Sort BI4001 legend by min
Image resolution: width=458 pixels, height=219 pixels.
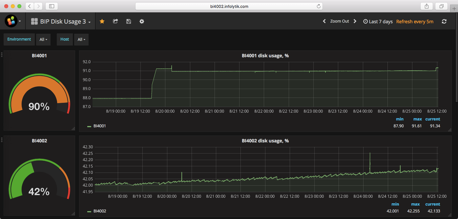pyautogui.click(x=400, y=119)
